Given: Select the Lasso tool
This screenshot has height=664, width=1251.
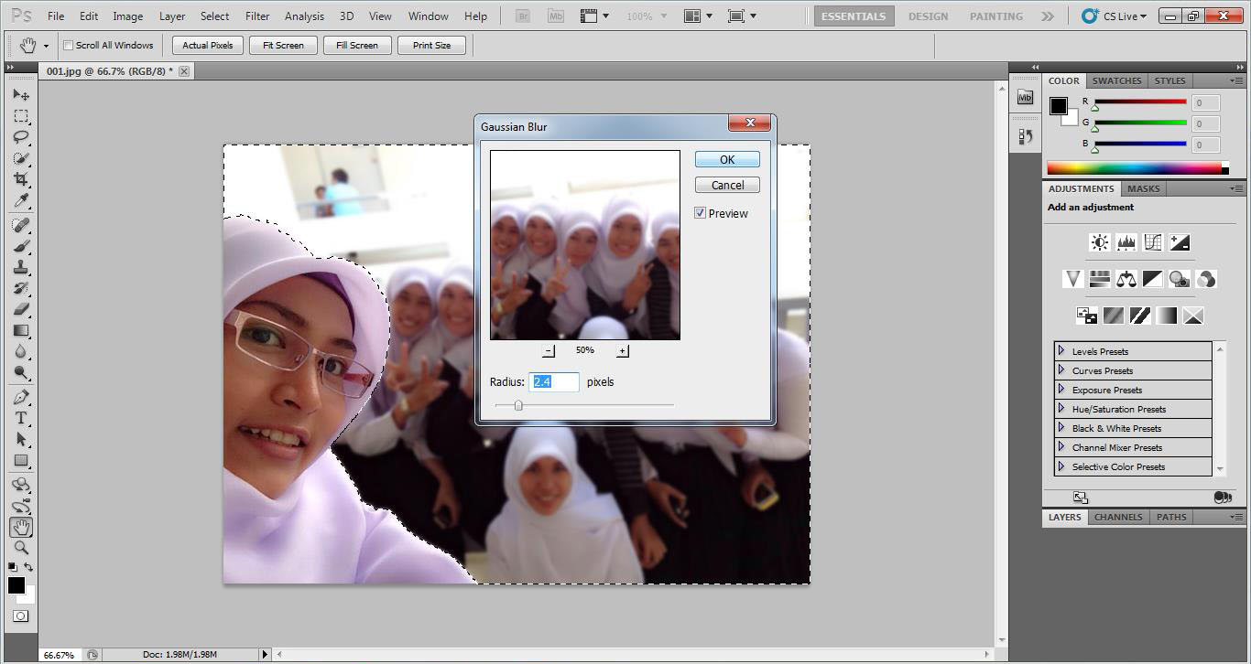Looking at the screenshot, I should tap(20, 137).
